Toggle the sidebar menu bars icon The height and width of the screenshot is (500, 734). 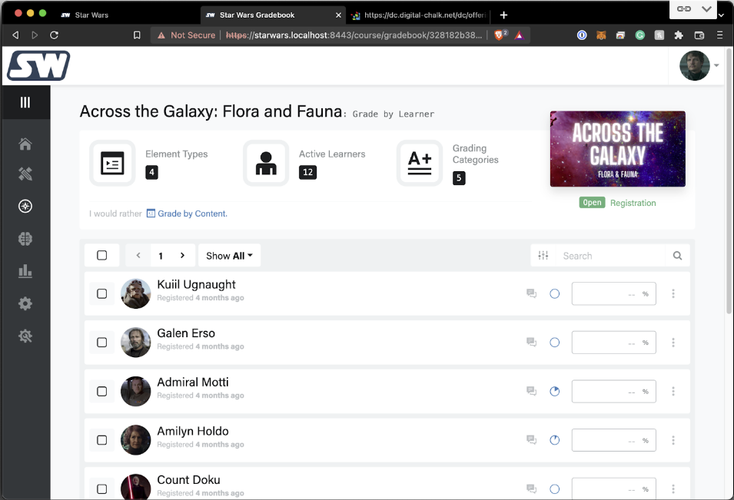point(25,102)
